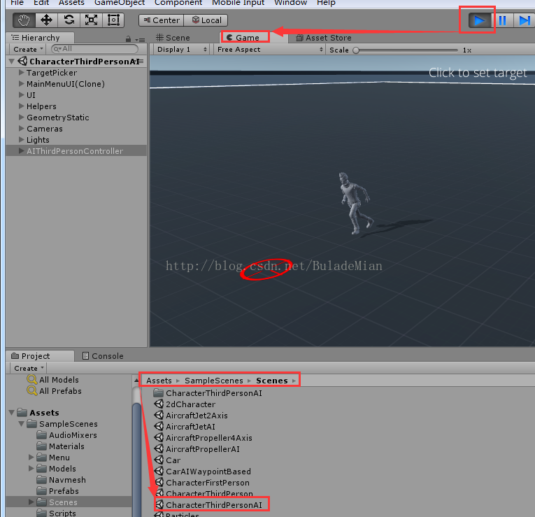Open the Edit menu
The width and height of the screenshot is (535, 517).
[41, 3]
